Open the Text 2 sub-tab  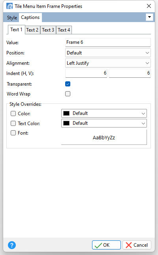point(32,30)
